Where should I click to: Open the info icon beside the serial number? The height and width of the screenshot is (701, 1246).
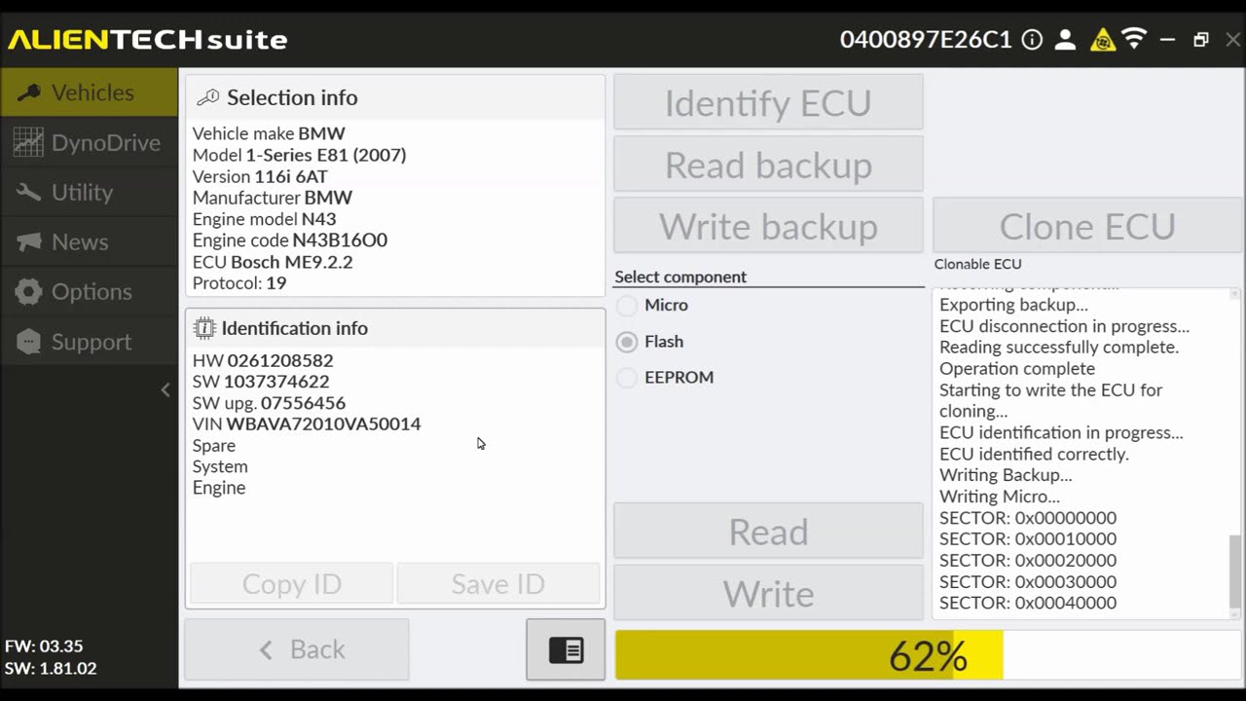(1033, 40)
